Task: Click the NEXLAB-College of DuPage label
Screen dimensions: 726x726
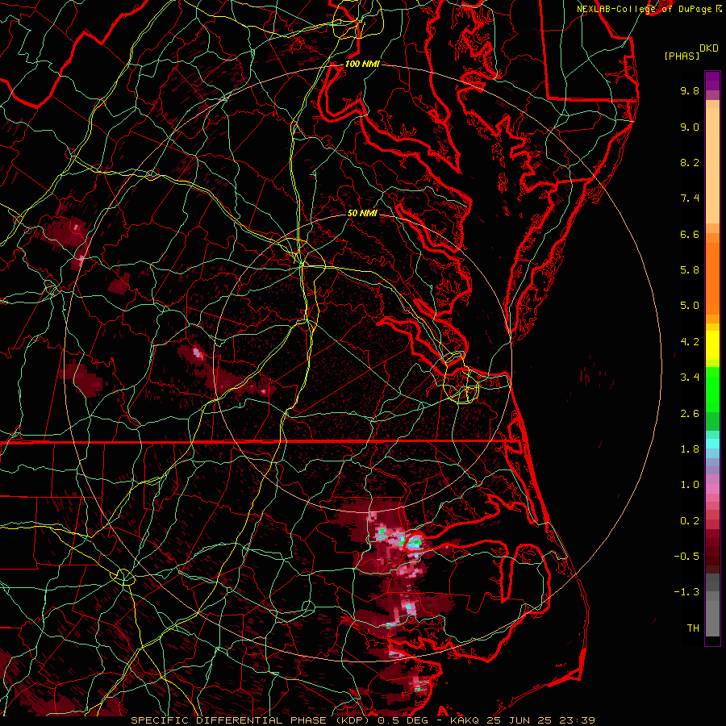Action: click(644, 9)
